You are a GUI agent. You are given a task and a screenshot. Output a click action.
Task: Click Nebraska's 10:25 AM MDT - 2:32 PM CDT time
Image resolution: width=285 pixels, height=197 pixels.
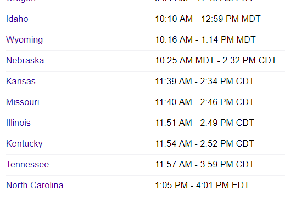pos(216,61)
